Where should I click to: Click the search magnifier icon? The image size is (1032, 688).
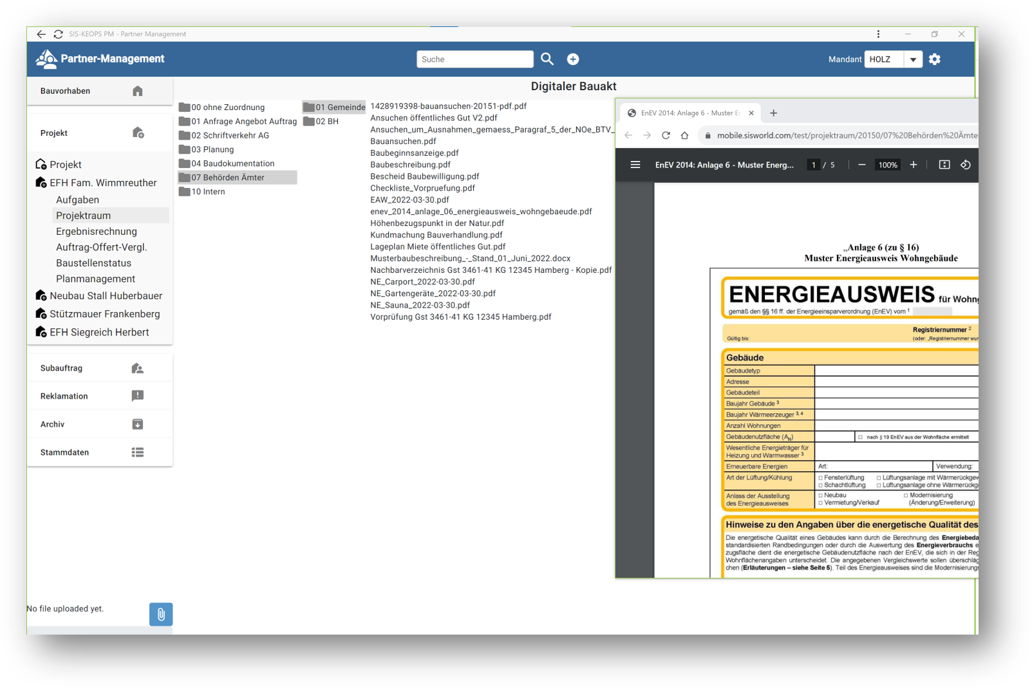(547, 59)
